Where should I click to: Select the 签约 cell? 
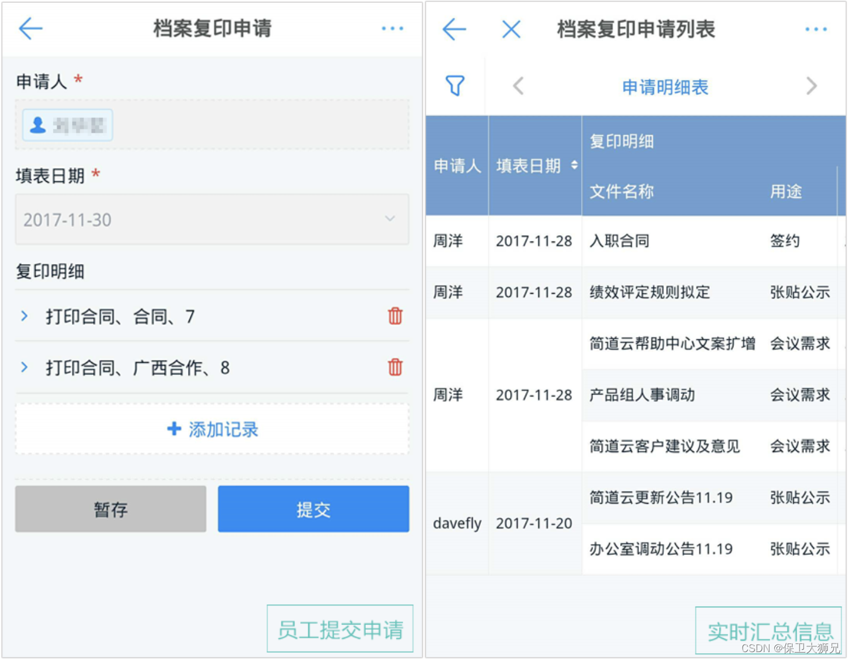point(785,241)
